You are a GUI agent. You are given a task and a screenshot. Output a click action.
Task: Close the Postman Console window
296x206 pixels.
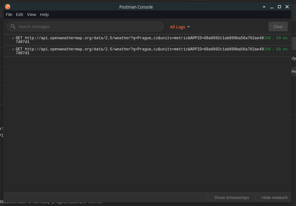pyautogui.click(x=287, y=7)
